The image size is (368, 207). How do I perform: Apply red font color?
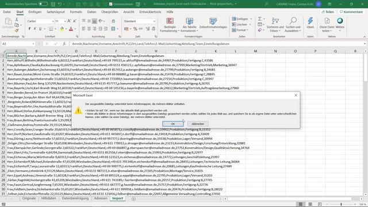point(71,29)
